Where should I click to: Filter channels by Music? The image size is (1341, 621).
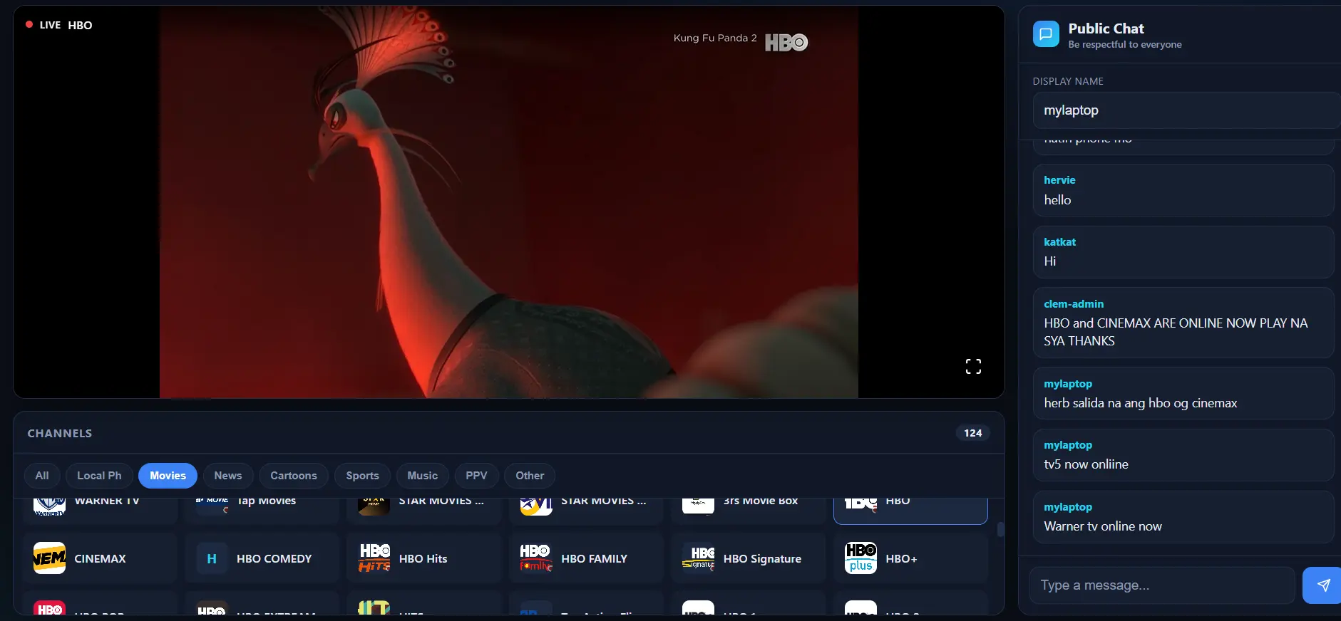(x=422, y=476)
